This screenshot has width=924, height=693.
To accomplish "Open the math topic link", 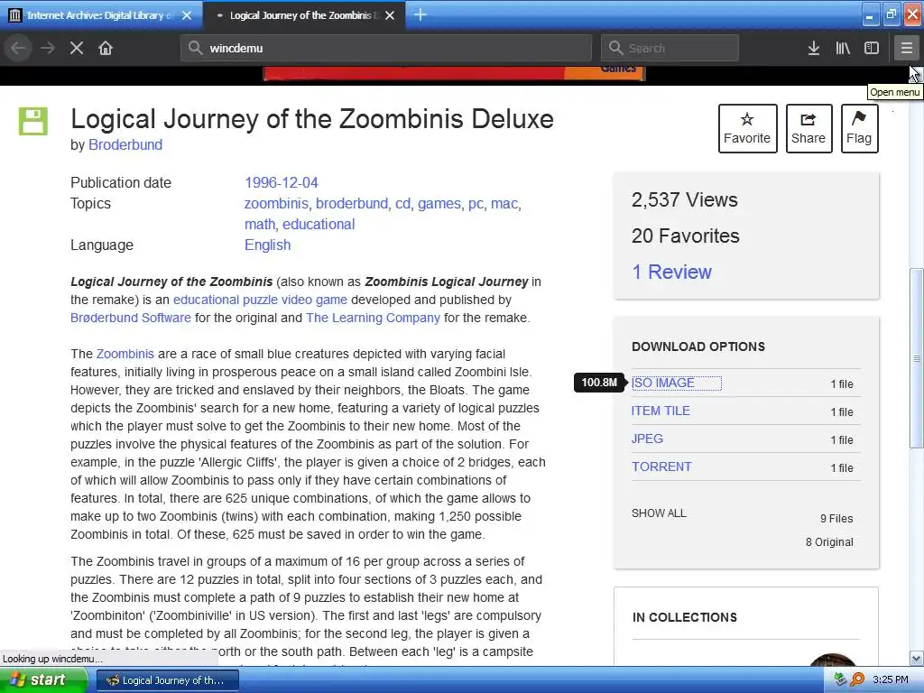I will point(260,224).
